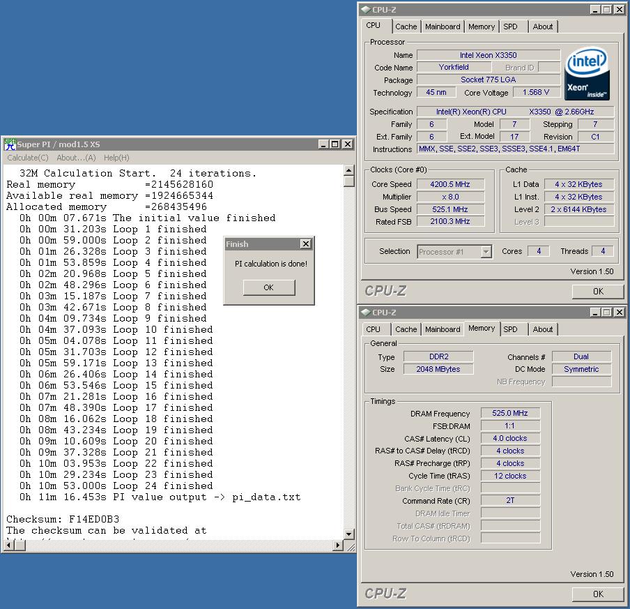Image resolution: width=630 pixels, height=609 pixels.
Task: Switch to About tab in top CPU-Z window
Action: 542,27
